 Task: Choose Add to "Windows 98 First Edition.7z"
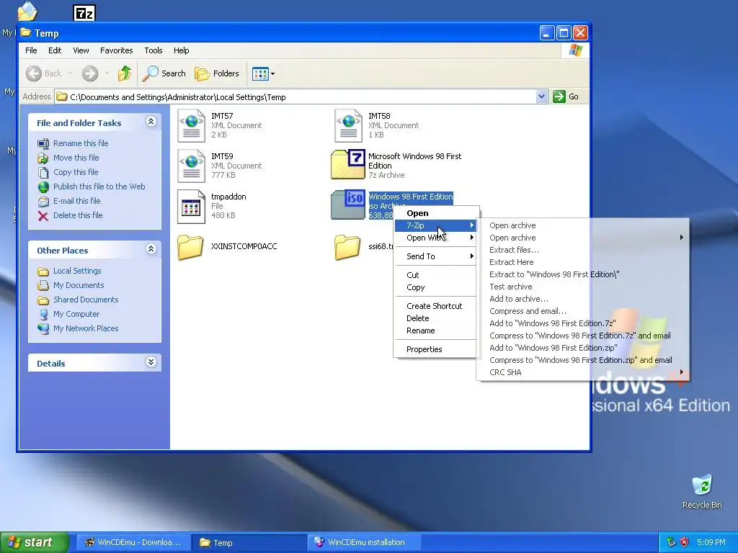(582, 323)
